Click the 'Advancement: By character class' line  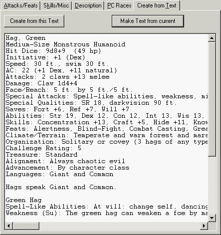[x=67, y=168]
